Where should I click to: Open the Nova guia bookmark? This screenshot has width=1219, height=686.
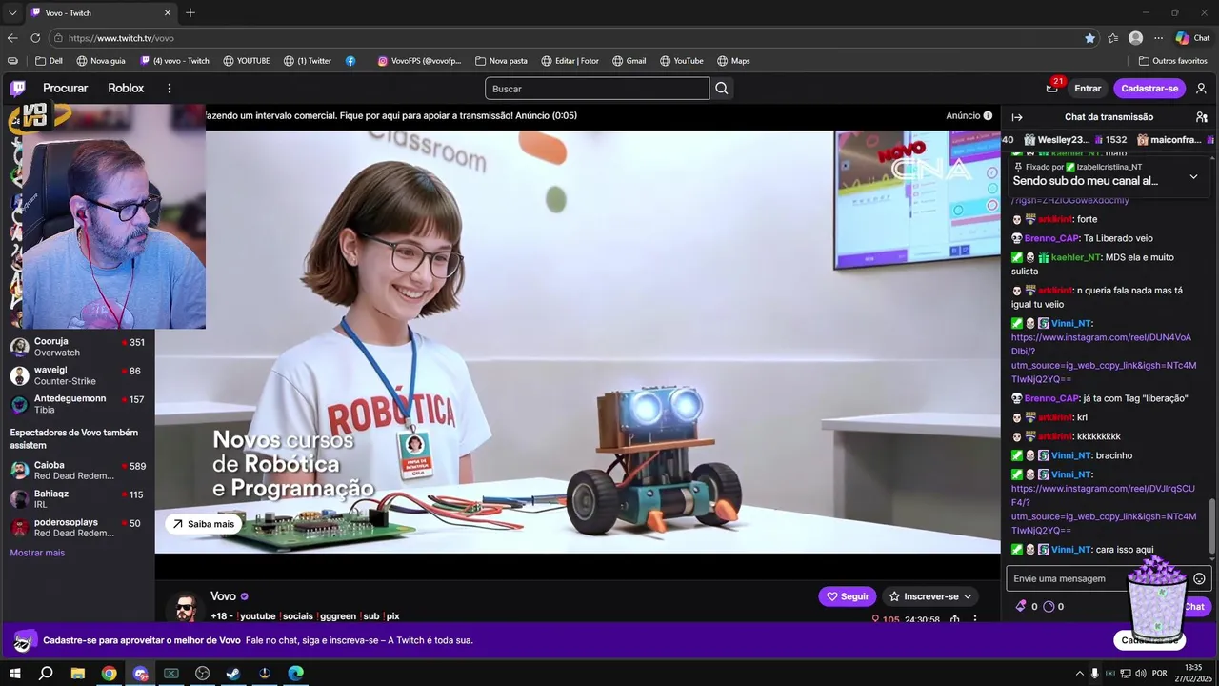(99, 61)
